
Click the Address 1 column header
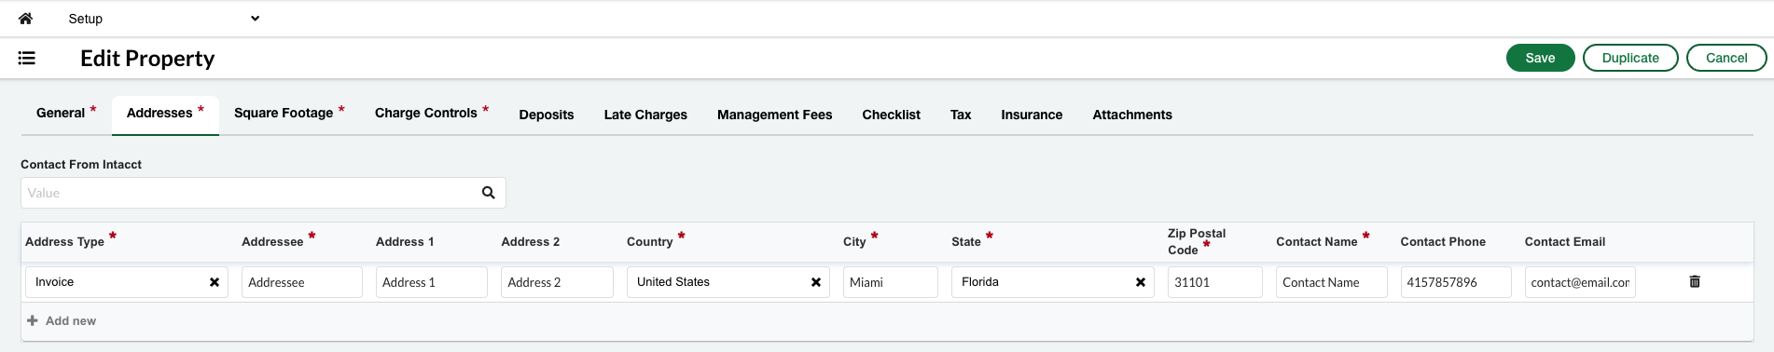(x=405, y=241)
